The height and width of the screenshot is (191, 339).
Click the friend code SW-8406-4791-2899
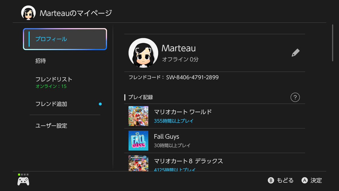coord(192,77)
